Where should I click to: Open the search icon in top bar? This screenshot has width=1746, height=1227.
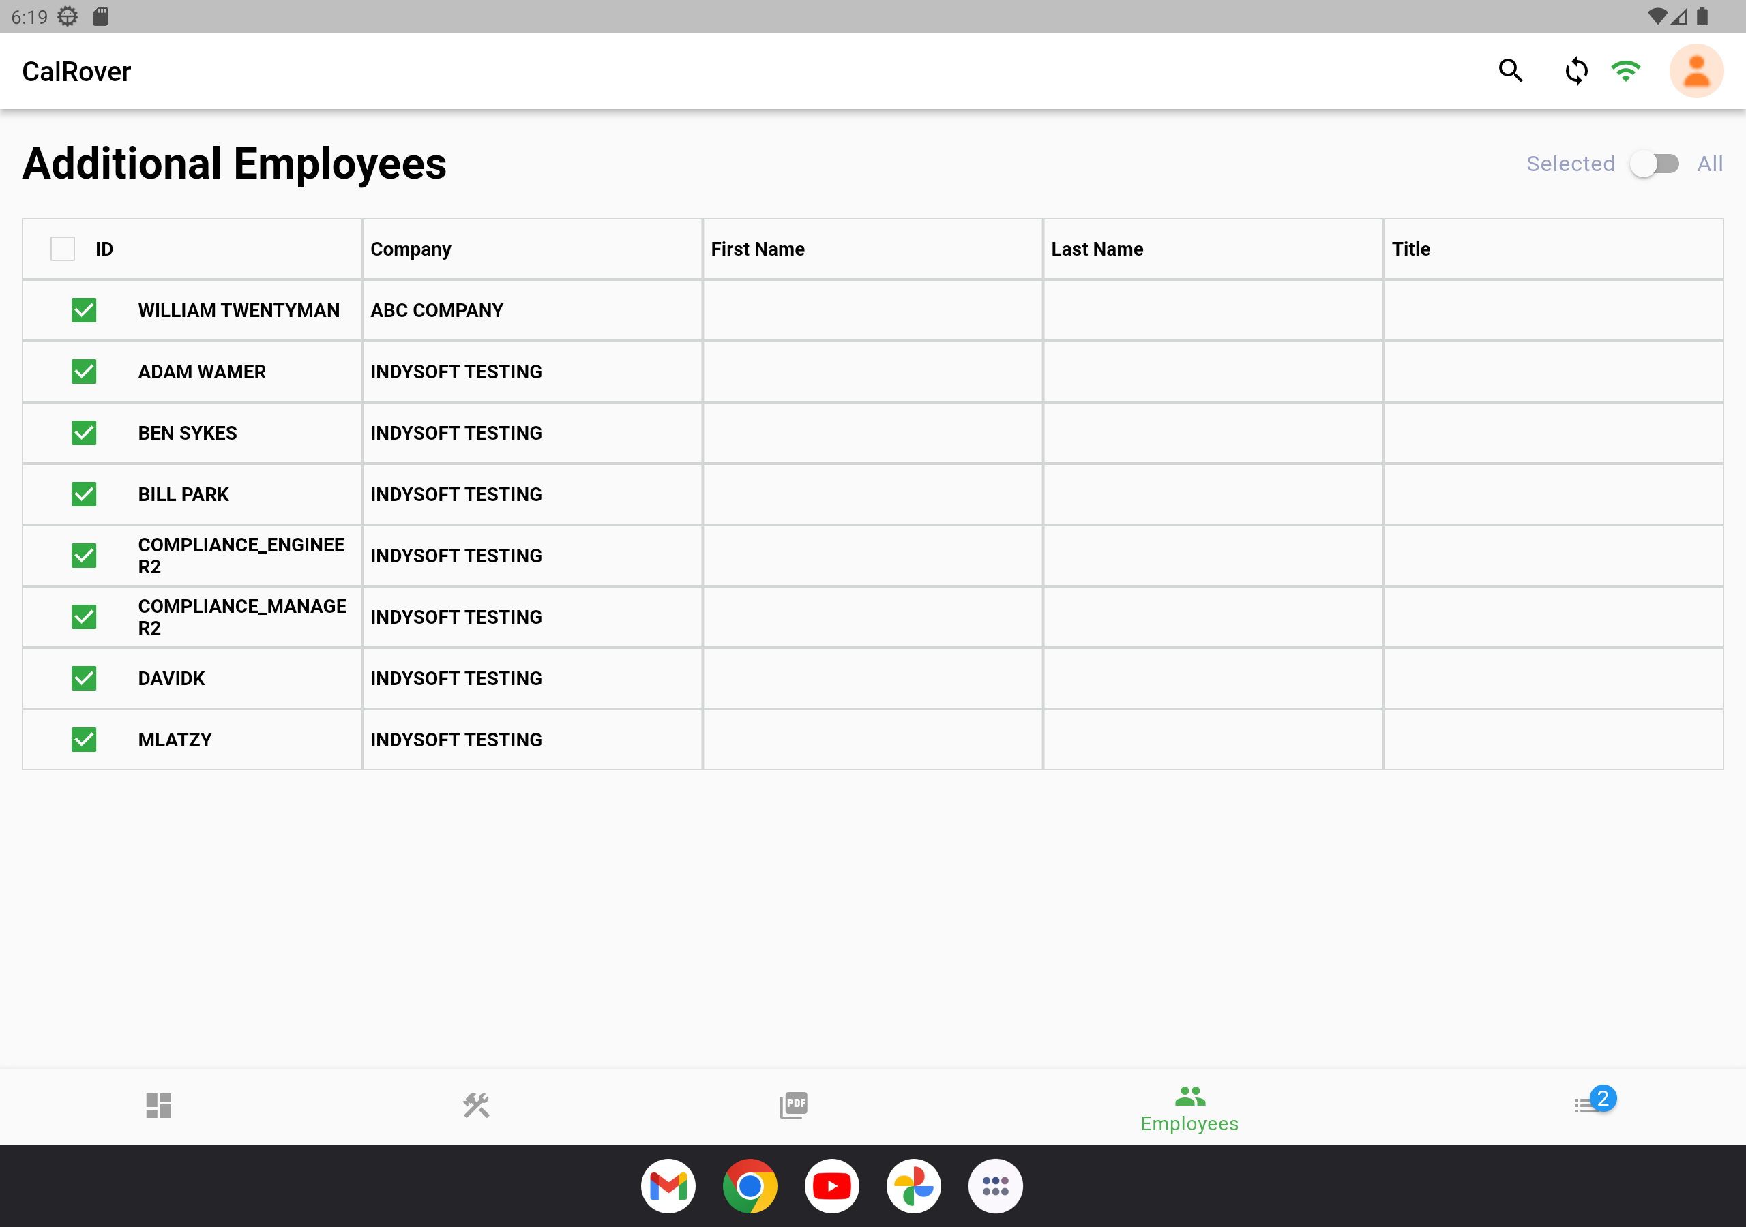[1510, 71]
